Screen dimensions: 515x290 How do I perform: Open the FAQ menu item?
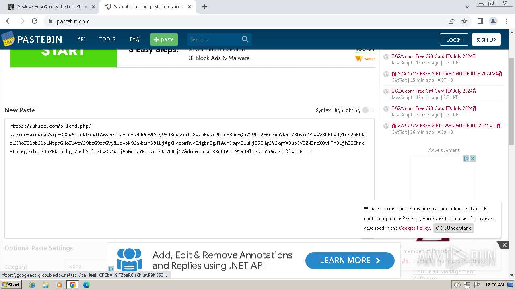[x=134, y=39]
